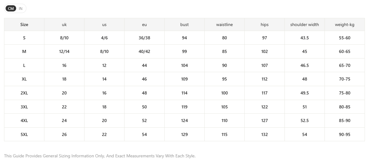Switch units to IN
The width and height of the screenshot is (368, 162).
point(21,9)
